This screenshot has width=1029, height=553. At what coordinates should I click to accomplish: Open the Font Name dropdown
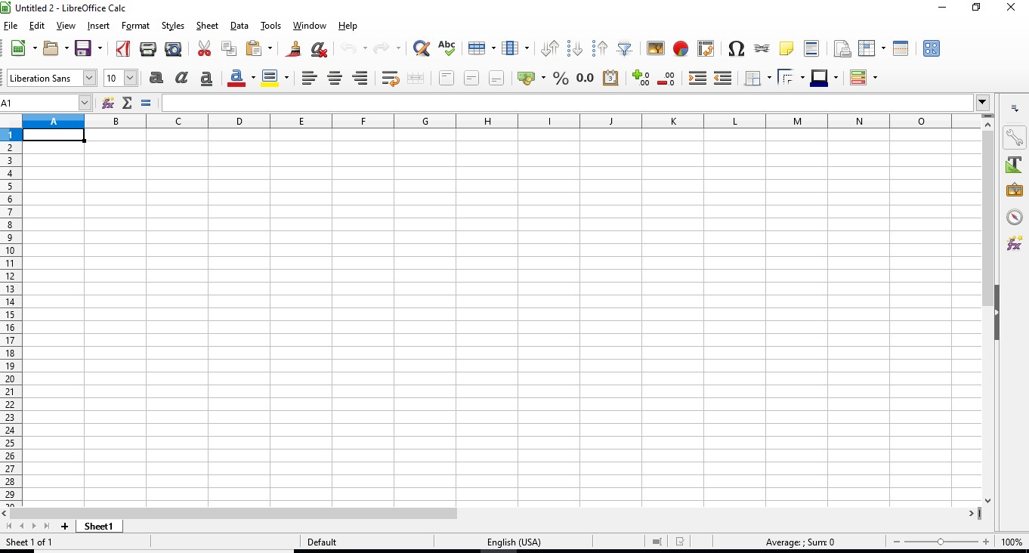[x=89, y=78]
